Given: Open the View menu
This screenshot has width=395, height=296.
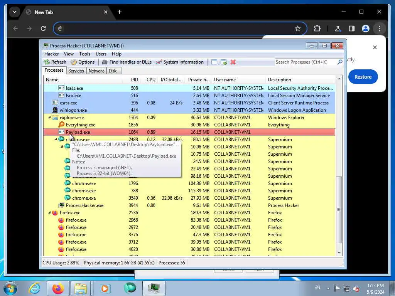Looking at the screenshot, I should (69, 54).
